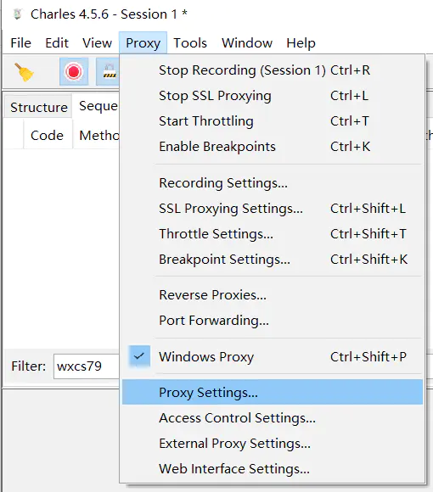This screenshot has height=492, width=433.
Task: Click the Filter text field
Action: (x=87, y=366)
